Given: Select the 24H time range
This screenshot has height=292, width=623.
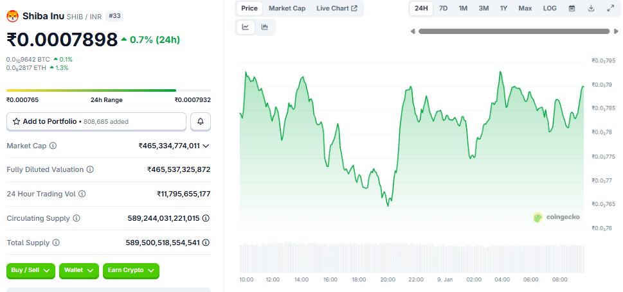Looking at the screenshot, I should pos(421,8).
